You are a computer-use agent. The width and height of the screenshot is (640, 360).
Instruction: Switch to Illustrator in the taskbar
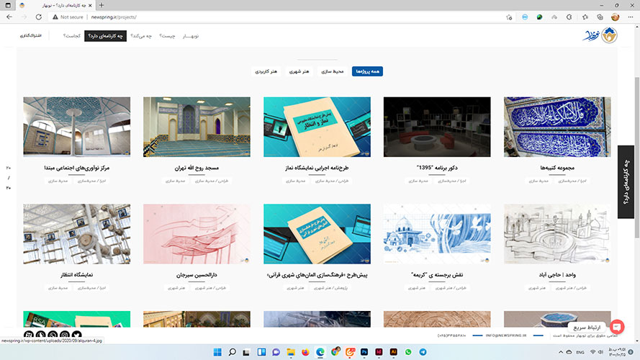(394, 352)
